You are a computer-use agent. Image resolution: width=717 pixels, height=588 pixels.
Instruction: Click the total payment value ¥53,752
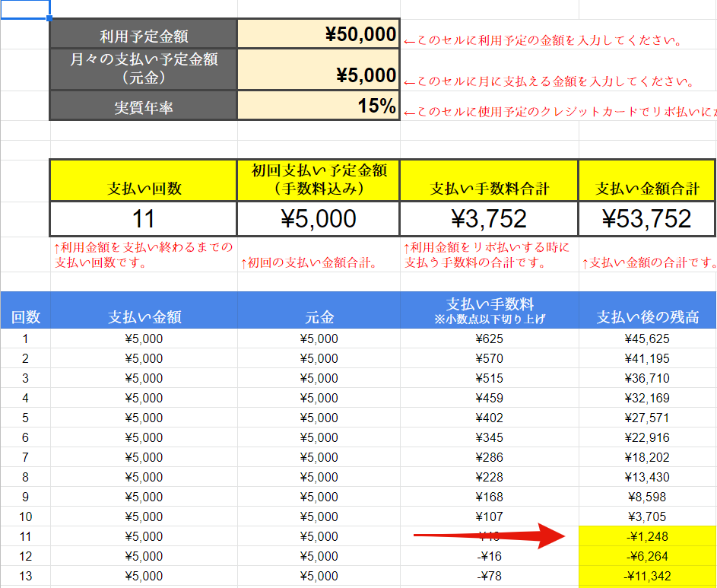pos(646,219)
